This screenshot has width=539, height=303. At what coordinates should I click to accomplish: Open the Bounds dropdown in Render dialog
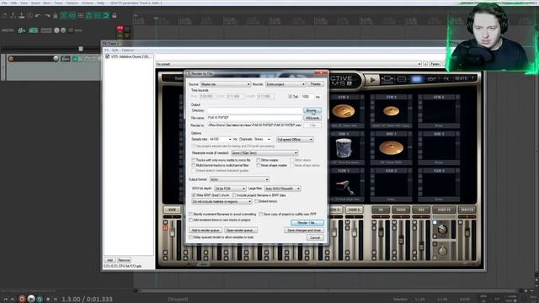pos(286,84)
